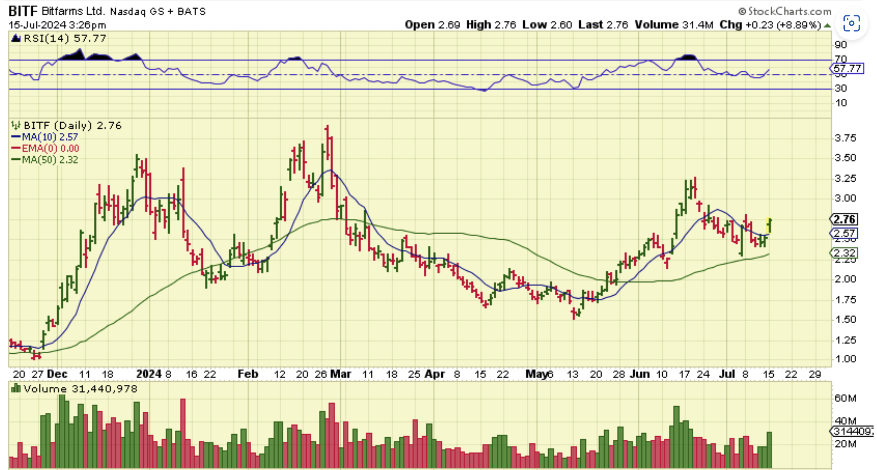Click the 2.57 MA(10) axis tag

click(x=844, y=233)
